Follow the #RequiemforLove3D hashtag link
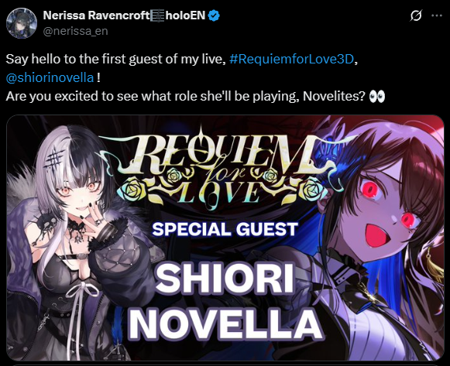Viewport: 450px width, 366px height. point(291,60)
